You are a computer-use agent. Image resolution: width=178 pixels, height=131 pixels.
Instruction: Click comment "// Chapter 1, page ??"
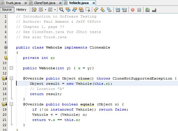click(x=40, y=27)
